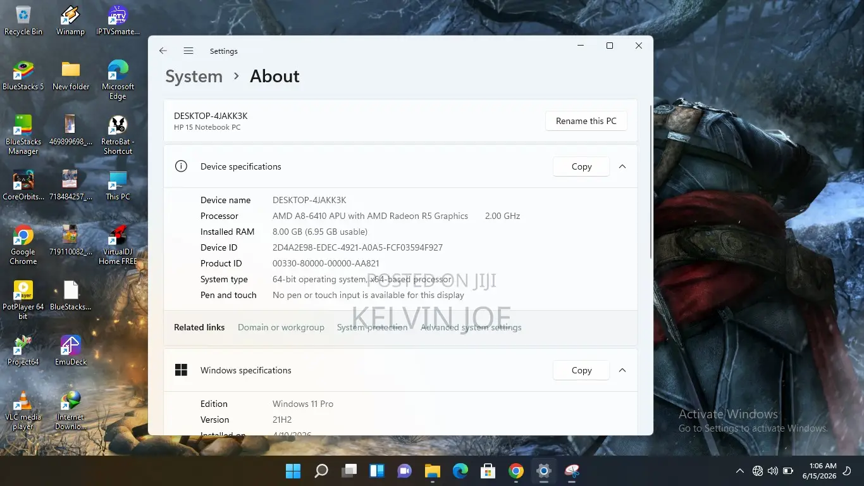Screen dimensions: 864x486
Task: Launch Google Chrome desktop shortcut
Action: (x=23, y=246)
